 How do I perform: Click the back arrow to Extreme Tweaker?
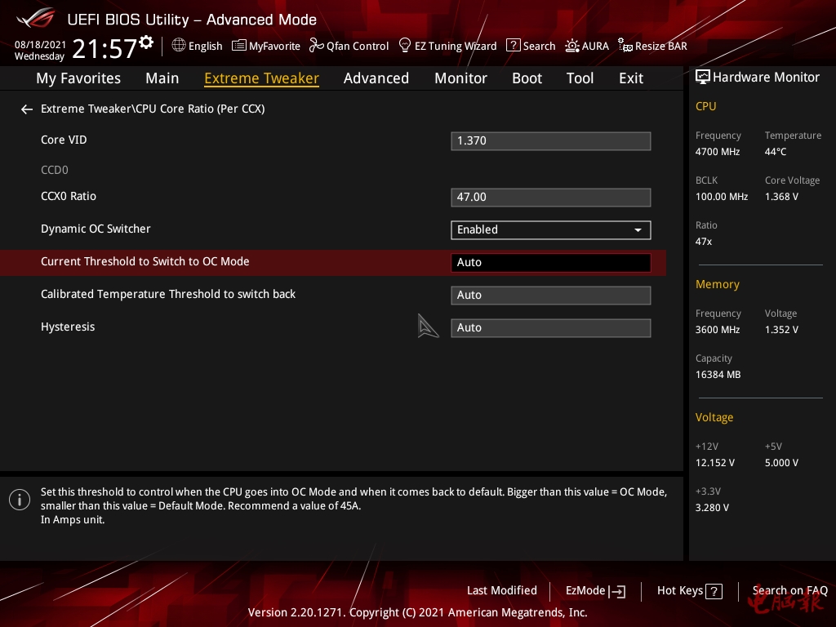pos(27,109)
